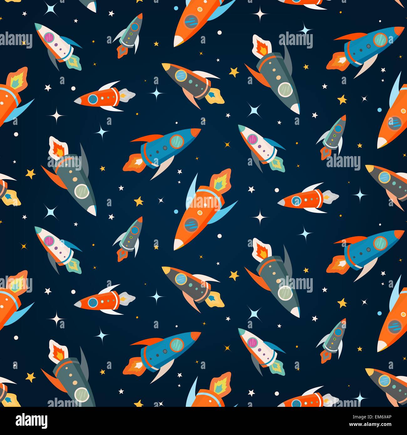Click the alamy logo in the black footer bar
Viewport: 407px width, 435px height.
pyautogui.click(x=31, y=420)
